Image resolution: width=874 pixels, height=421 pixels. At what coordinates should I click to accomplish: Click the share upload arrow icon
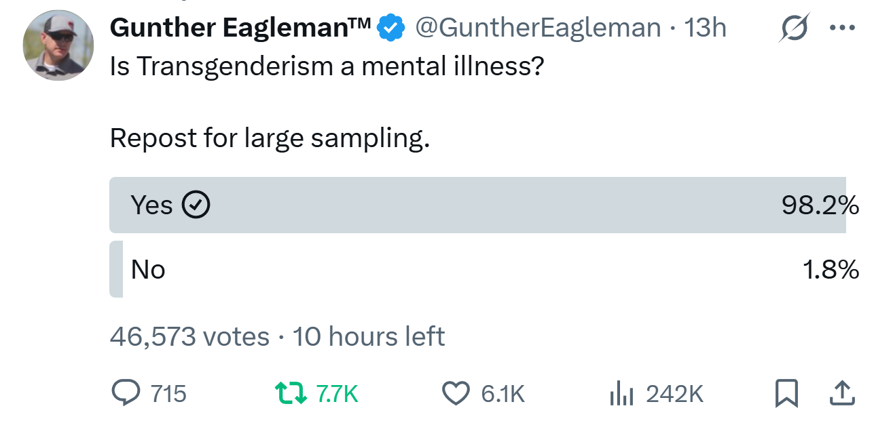pos(841,393)
